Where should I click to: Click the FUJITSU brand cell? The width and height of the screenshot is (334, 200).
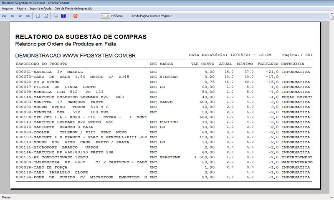pos(169,122)
